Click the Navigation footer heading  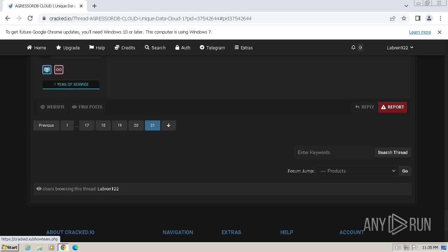(x=178, y=232)
